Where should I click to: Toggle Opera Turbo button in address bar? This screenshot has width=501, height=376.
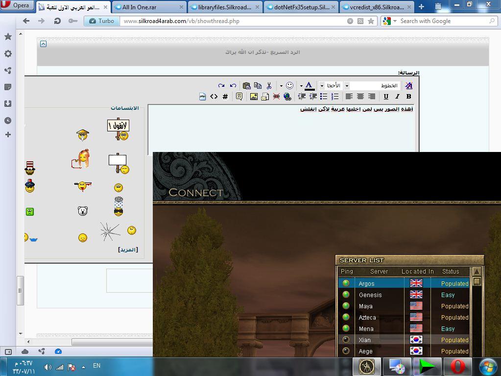102,21
